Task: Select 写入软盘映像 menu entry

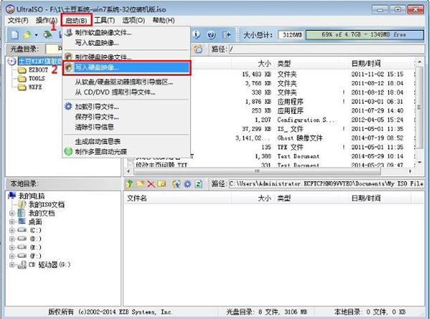Action: 126,43
